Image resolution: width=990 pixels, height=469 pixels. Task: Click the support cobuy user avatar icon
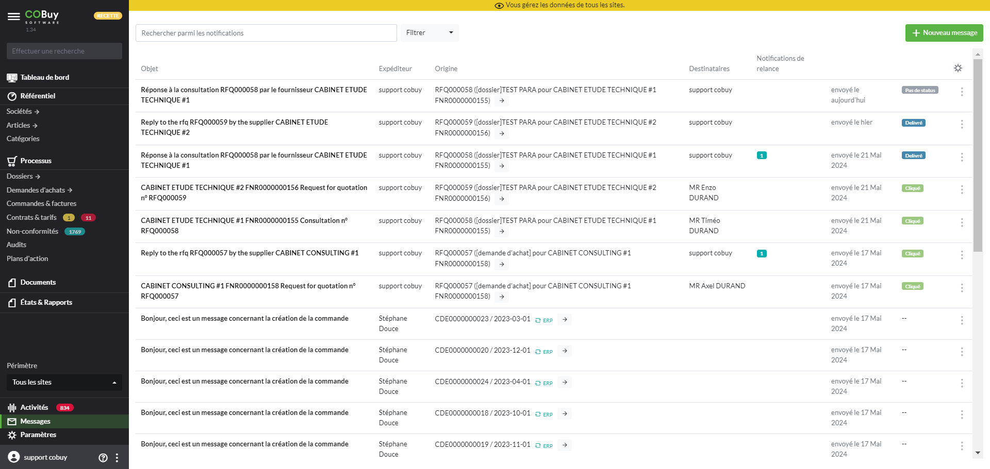14,457
